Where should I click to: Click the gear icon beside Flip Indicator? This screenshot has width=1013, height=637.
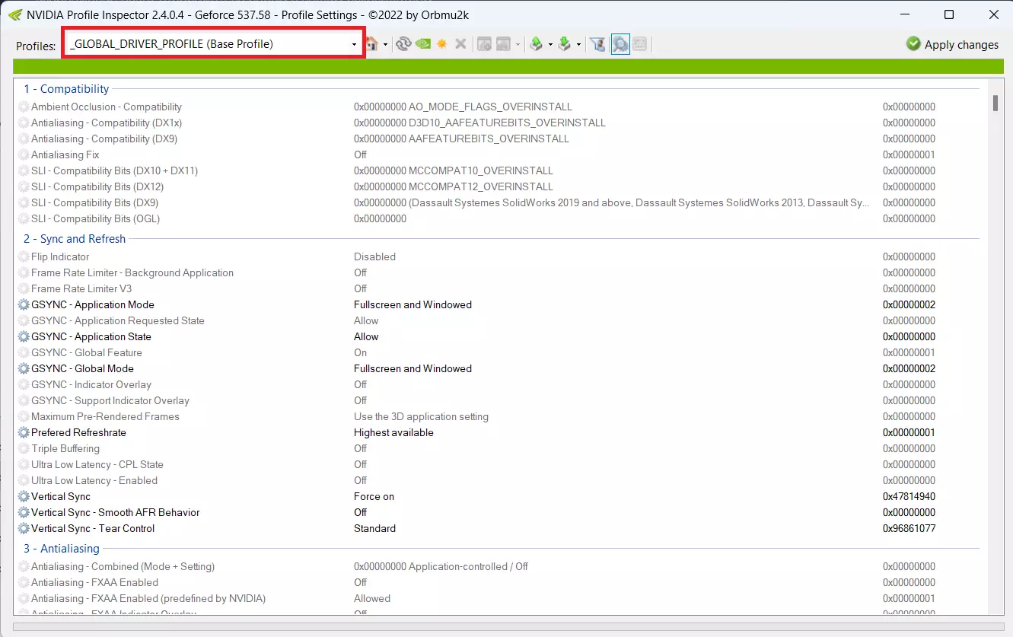coord(24,257)
